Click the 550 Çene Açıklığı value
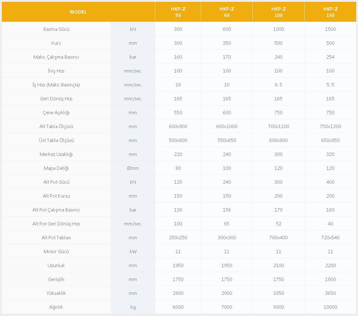Viewport: 358px width, 316px height. (x=178, y=112)
